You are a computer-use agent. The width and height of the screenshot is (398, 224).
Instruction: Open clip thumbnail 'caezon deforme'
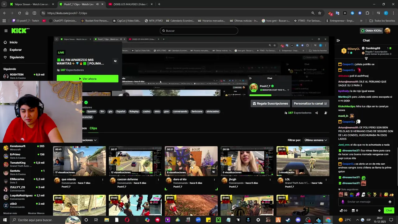(135, 161)
